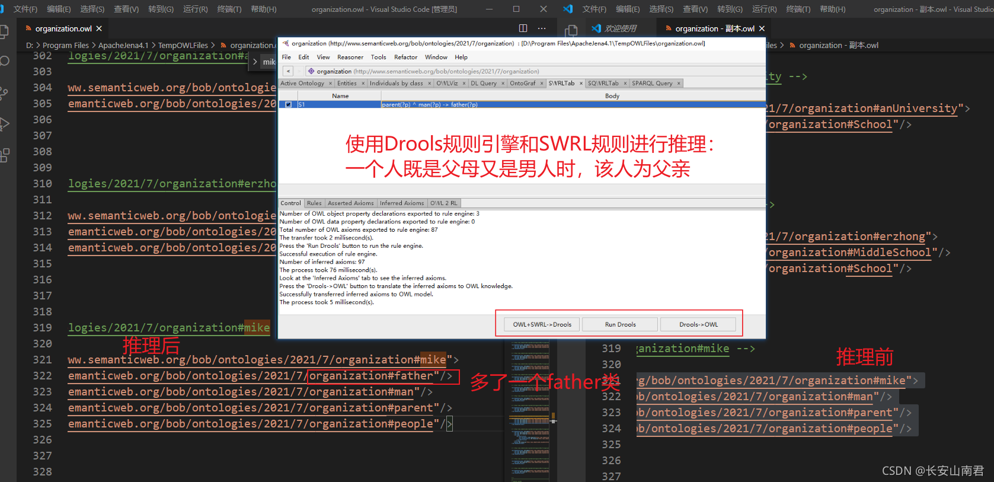Close the OWLViz tab in Protégé
This screenshot has width=994, height=482.
(x=464, y=84)
